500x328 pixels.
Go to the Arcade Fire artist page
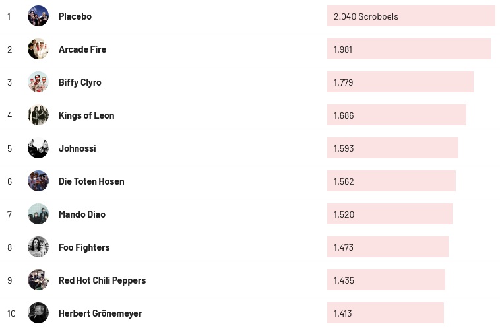[x=82, y=49]
